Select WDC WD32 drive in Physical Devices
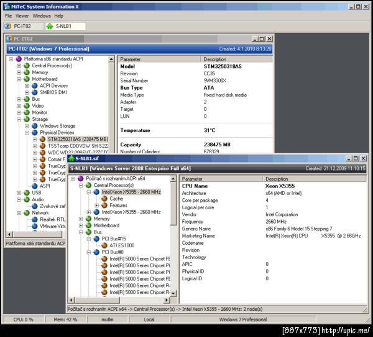The image size is (373, 337). [x=78, y=153]
